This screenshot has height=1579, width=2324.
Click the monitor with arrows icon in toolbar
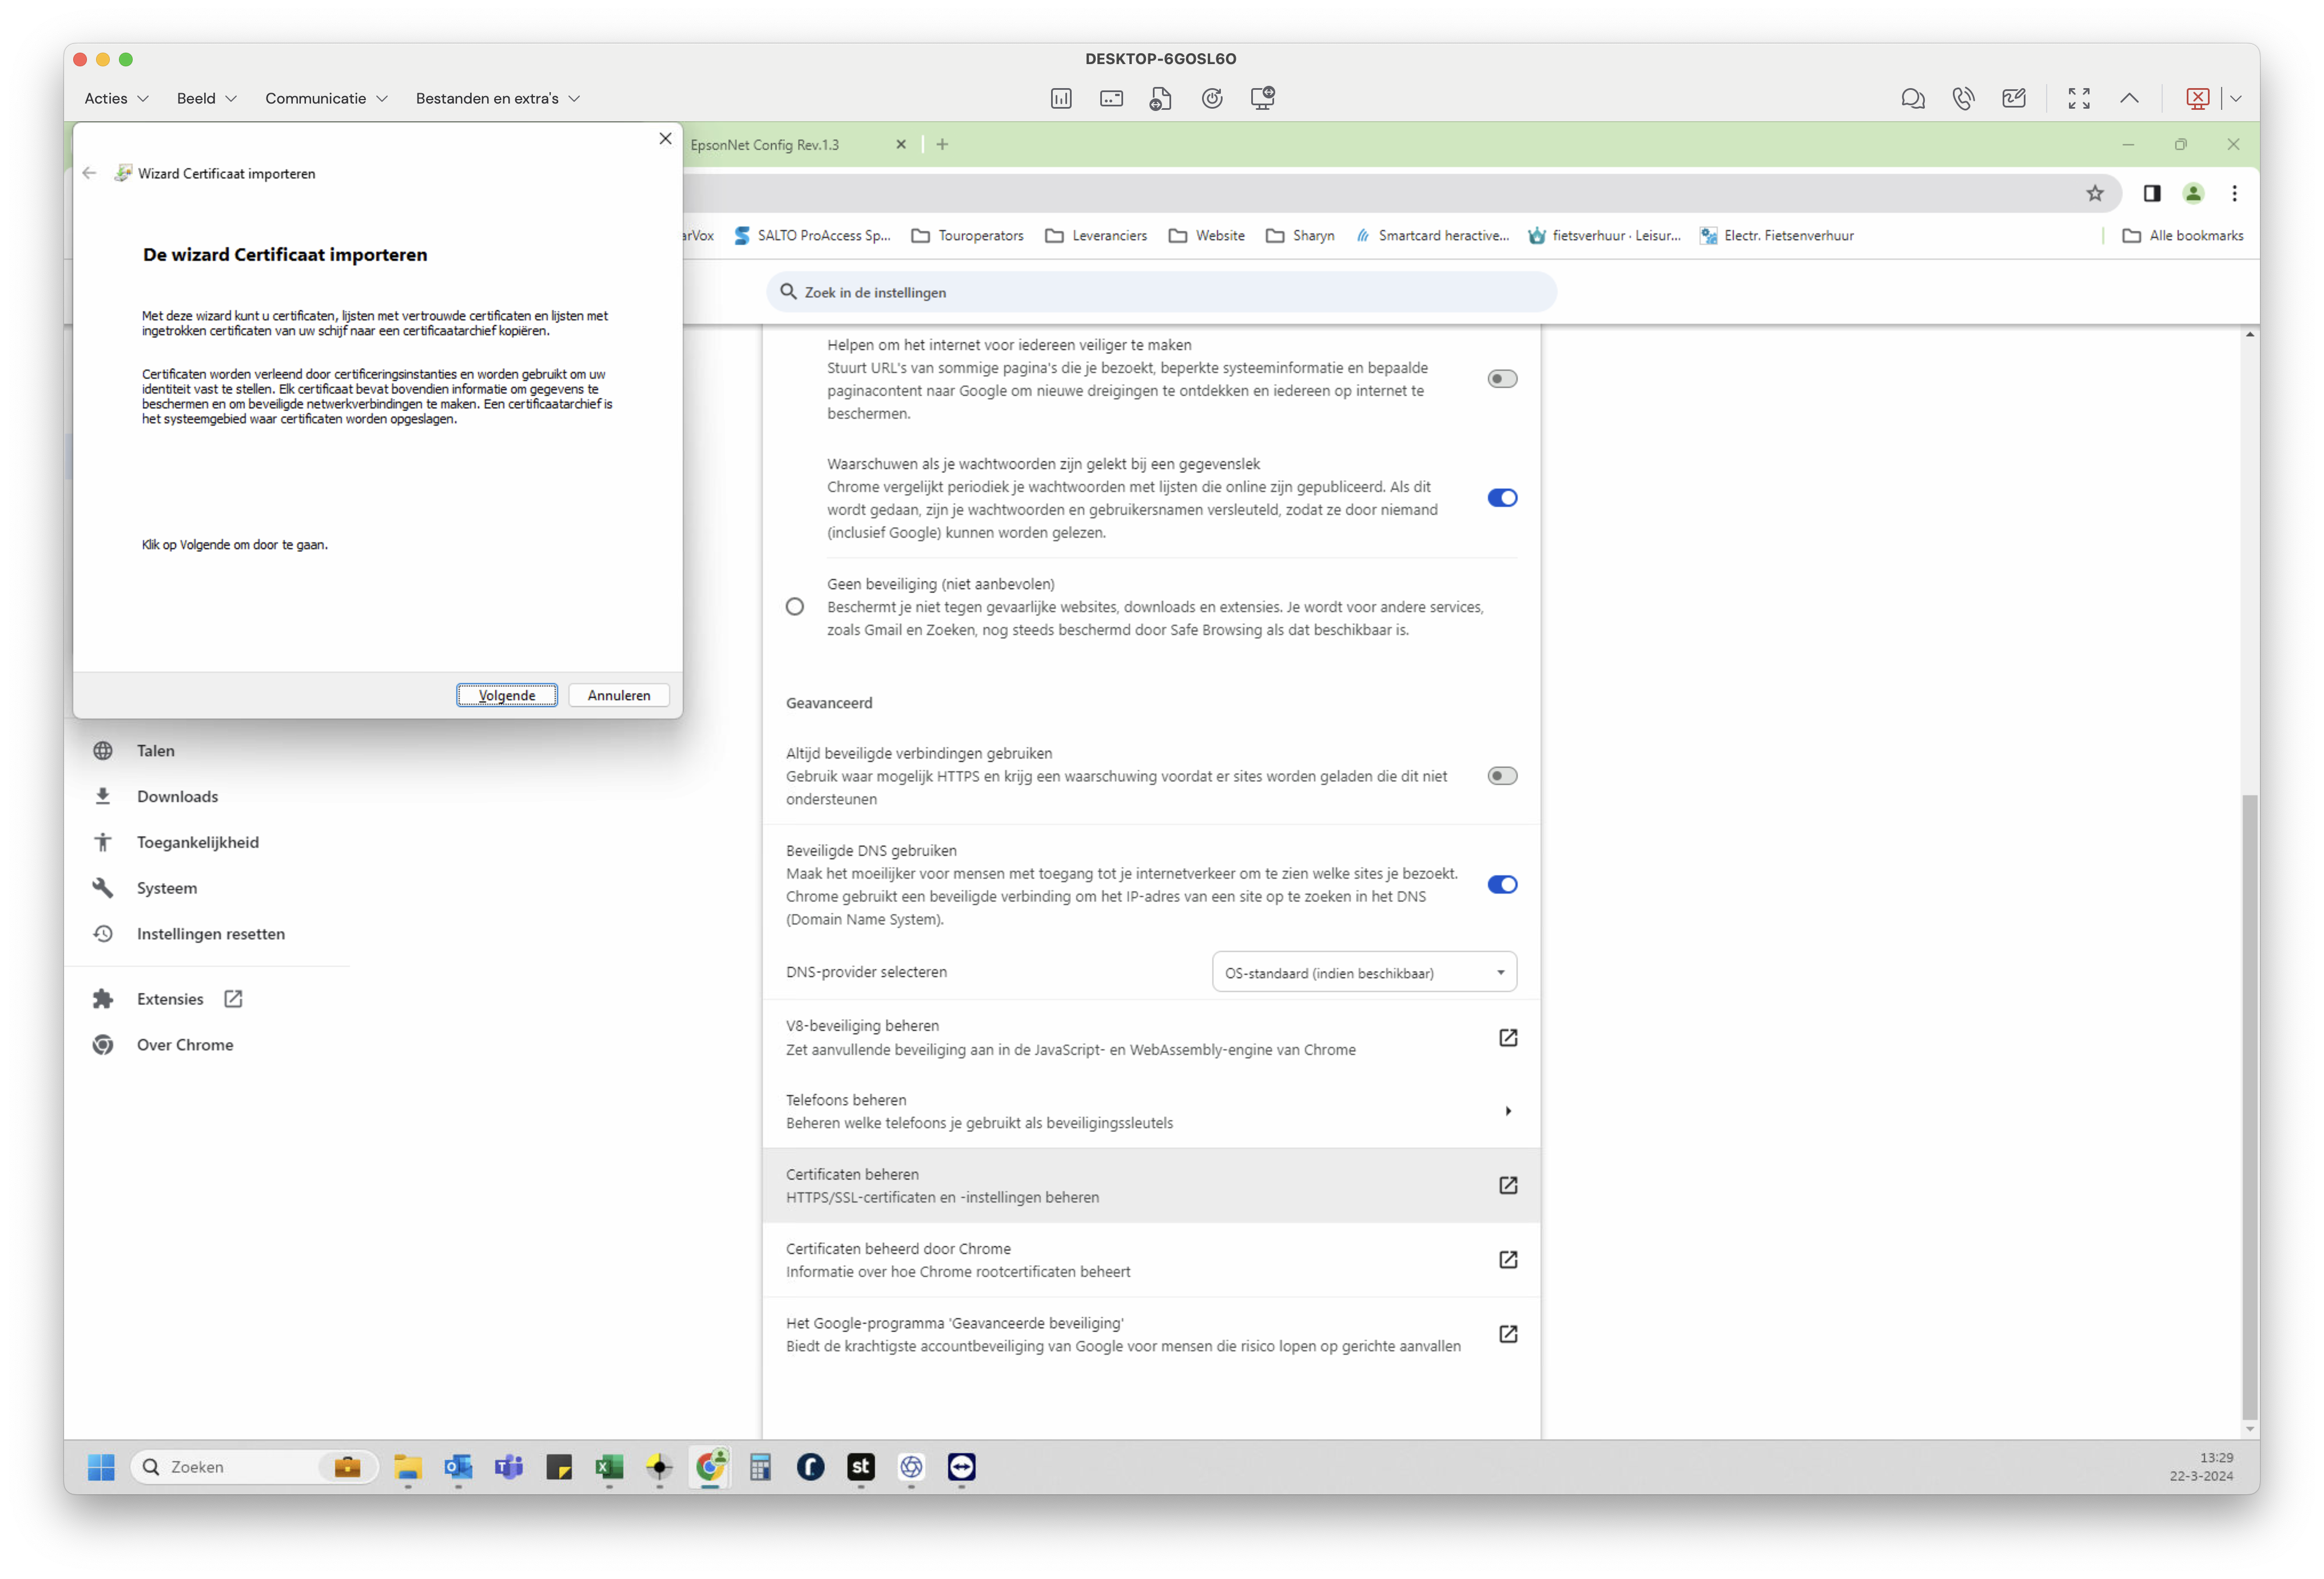(x=1263, y=98)
